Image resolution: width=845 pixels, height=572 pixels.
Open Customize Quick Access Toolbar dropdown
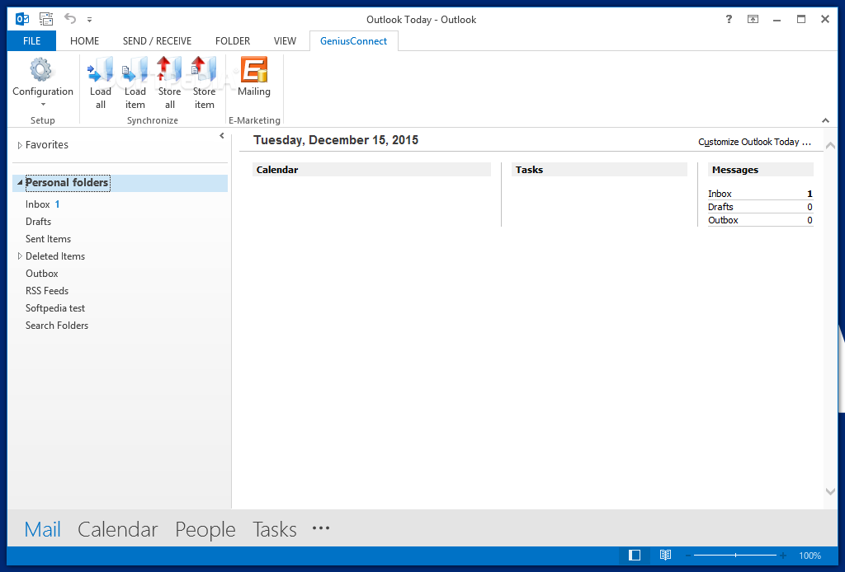(89, 20)
